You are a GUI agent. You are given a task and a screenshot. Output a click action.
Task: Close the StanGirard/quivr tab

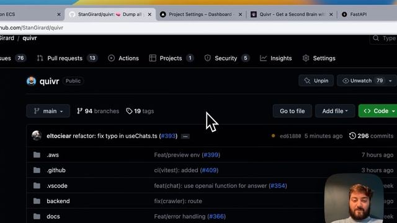[x=149, y=14]
